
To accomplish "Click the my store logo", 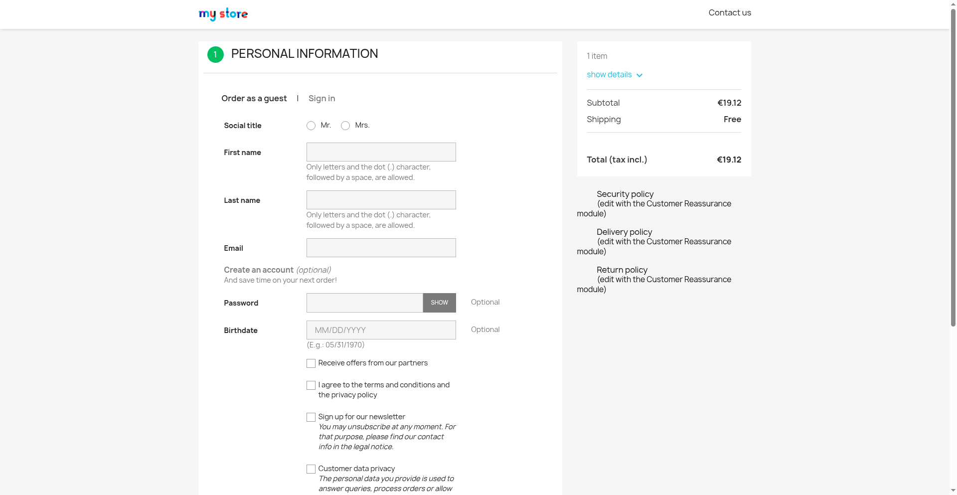I will [223, 14].
